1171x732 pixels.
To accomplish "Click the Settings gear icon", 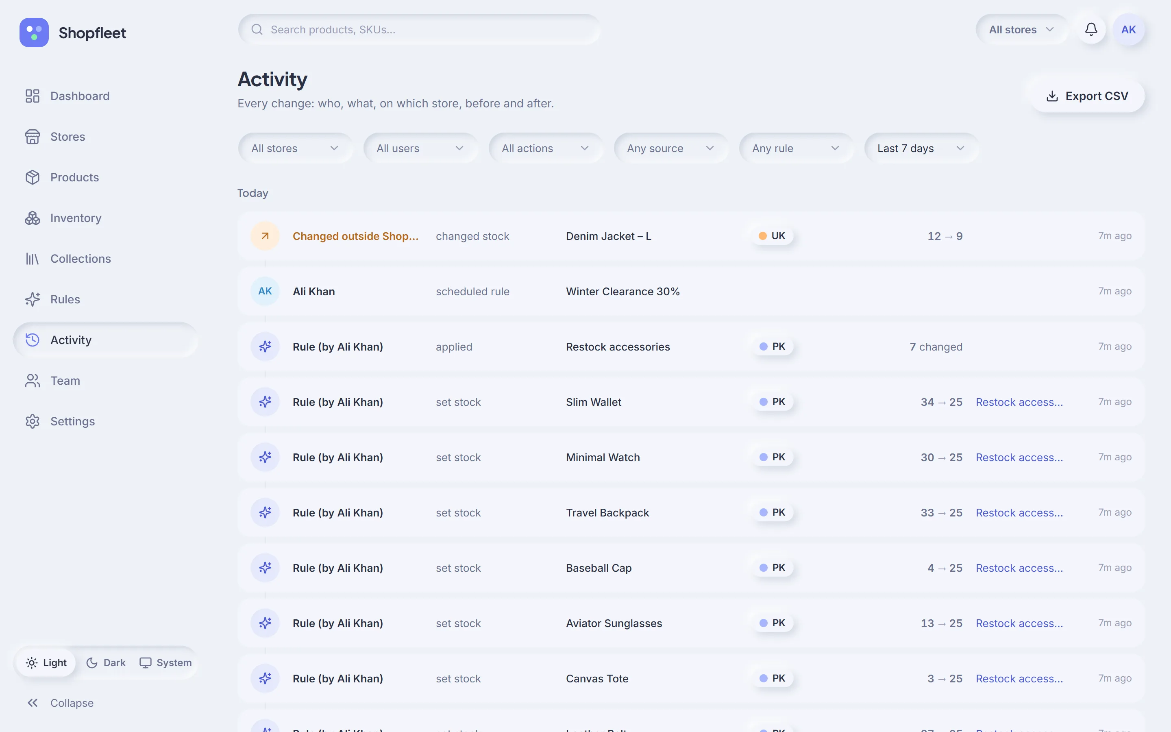I will (x=33, y=421).
